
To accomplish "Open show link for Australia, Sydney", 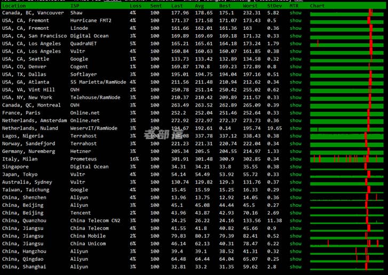I will tap(296, 182).
